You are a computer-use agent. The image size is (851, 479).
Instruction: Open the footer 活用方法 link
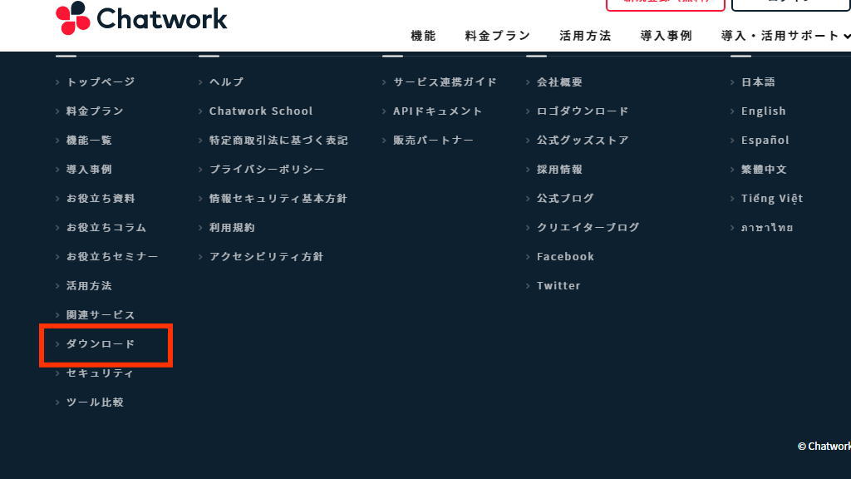(x=89, y=286)
